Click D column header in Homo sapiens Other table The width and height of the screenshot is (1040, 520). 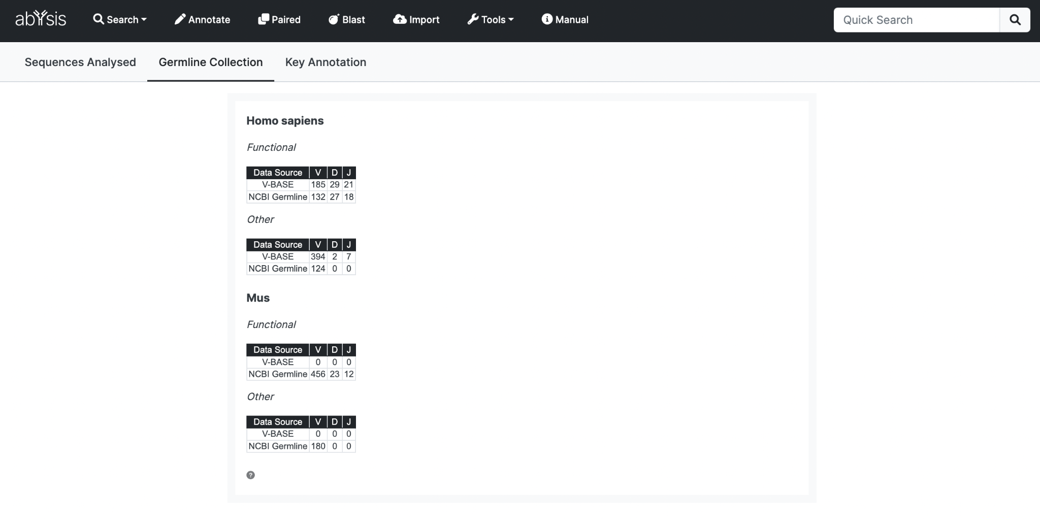point(334,245)
